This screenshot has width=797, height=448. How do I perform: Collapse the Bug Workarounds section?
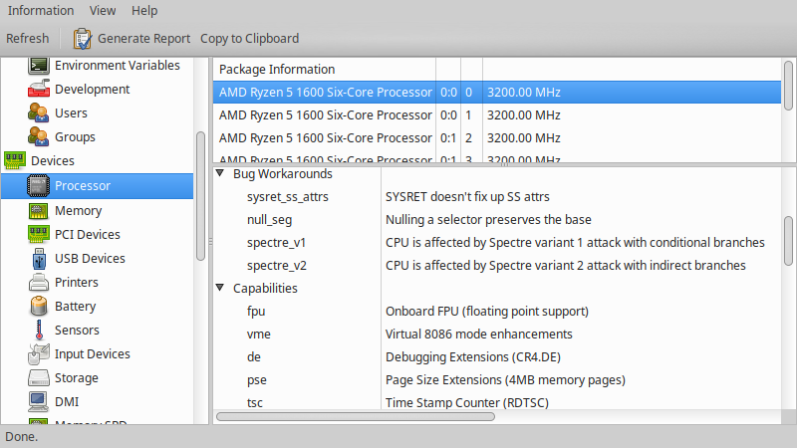(x=220, y=173)
